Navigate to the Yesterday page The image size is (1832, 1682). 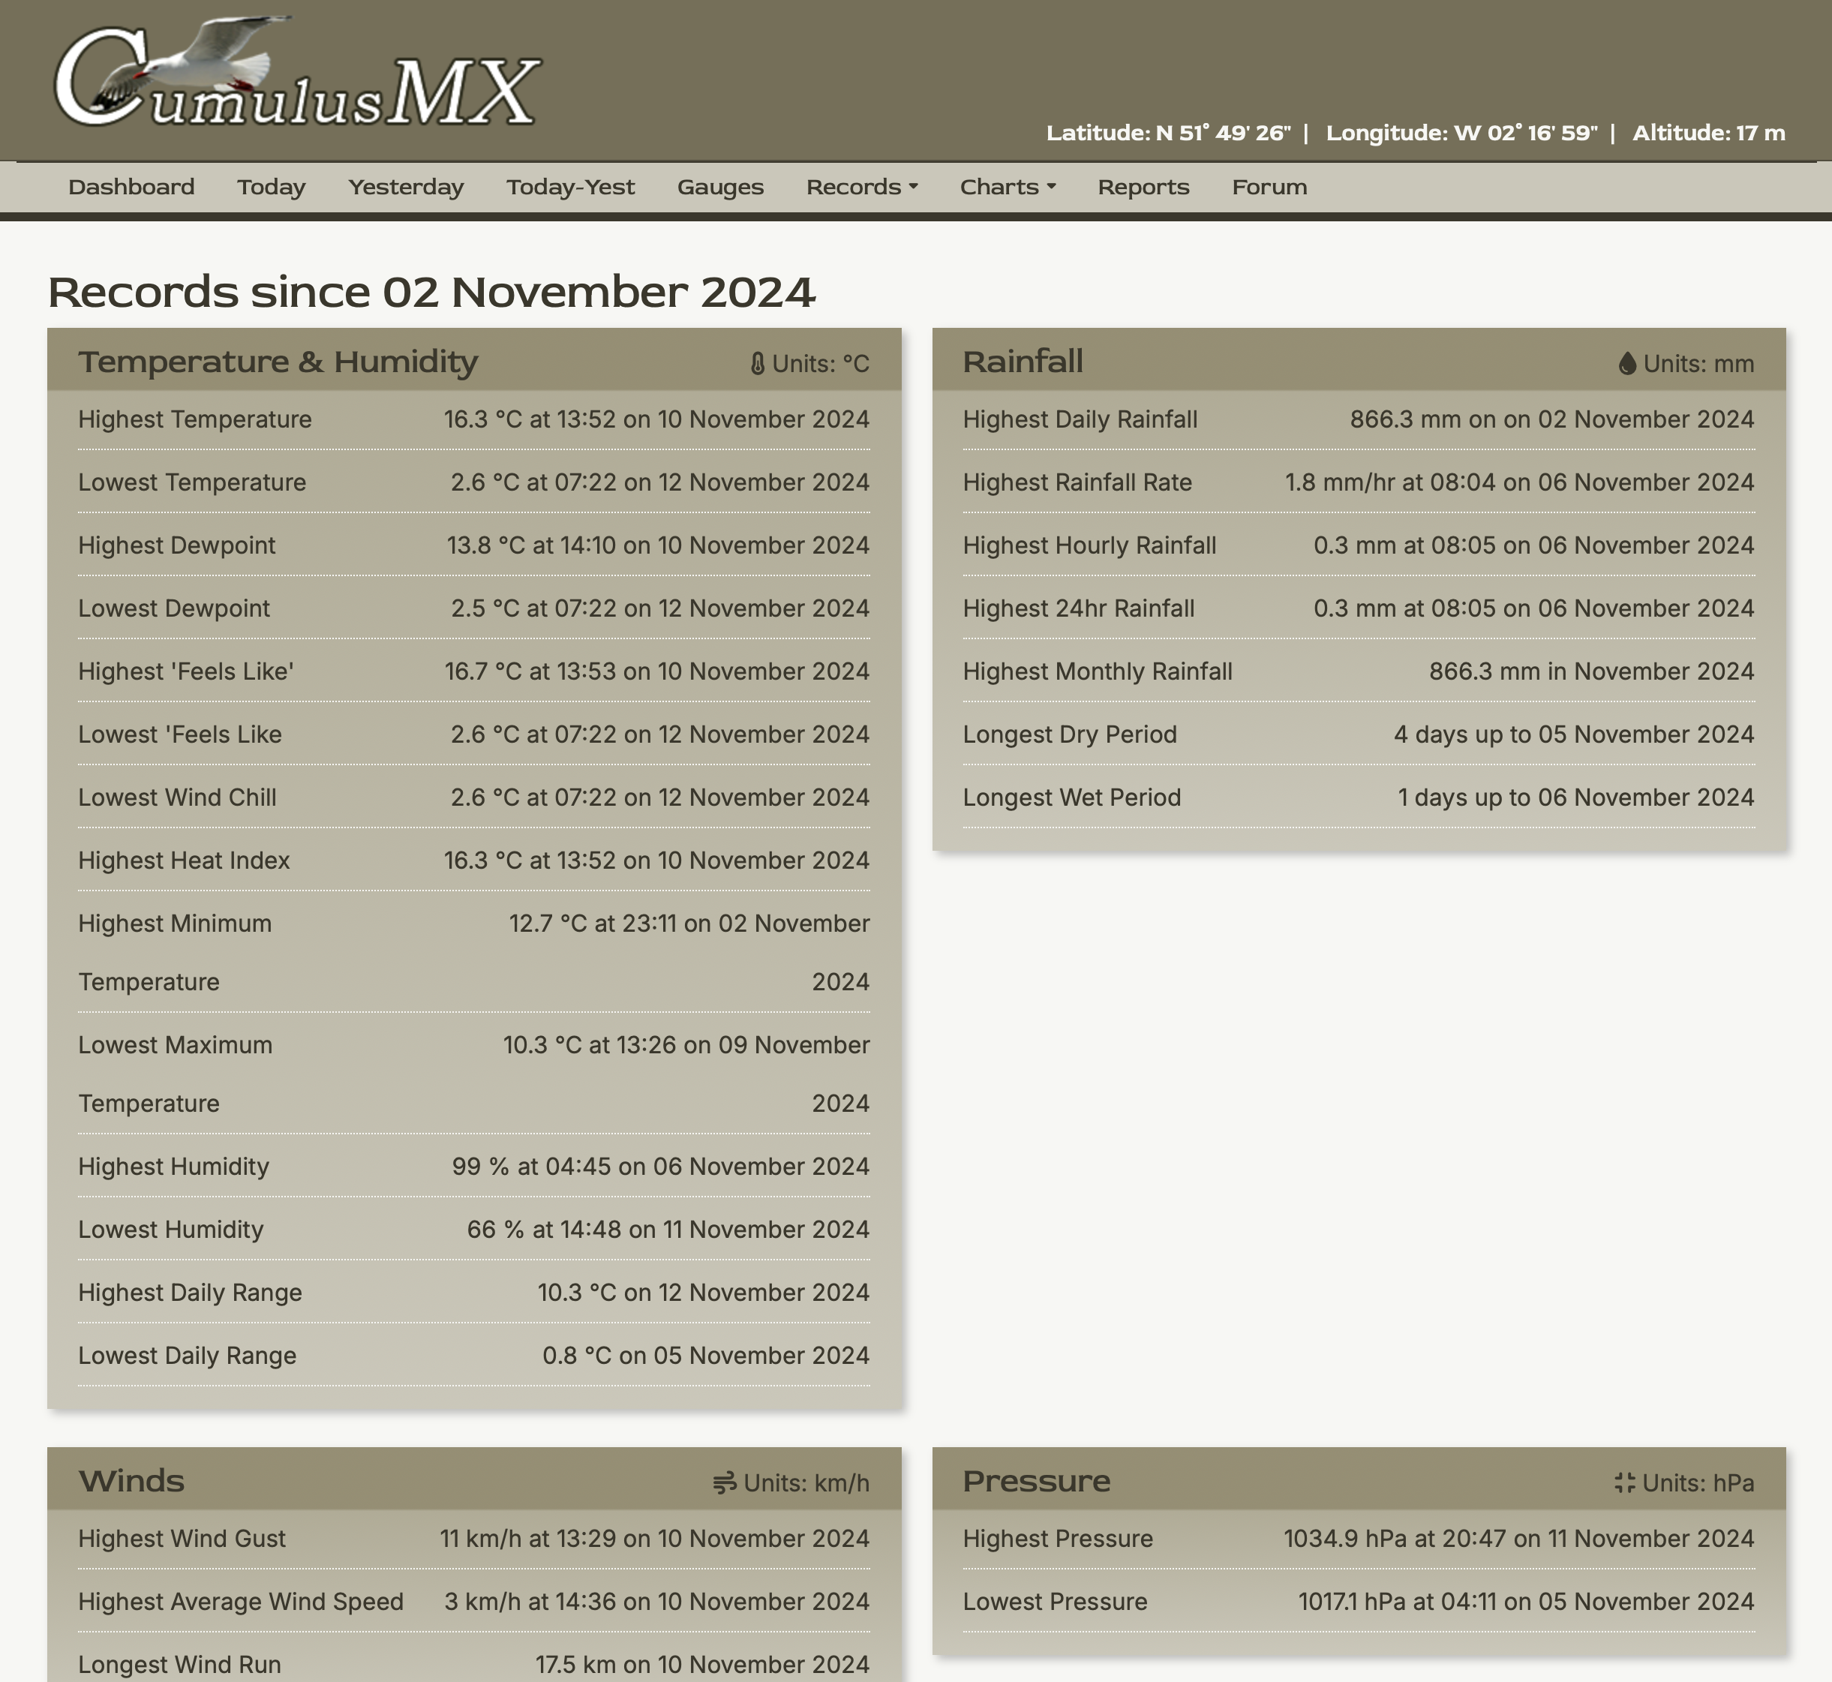[x=406, y=188]
